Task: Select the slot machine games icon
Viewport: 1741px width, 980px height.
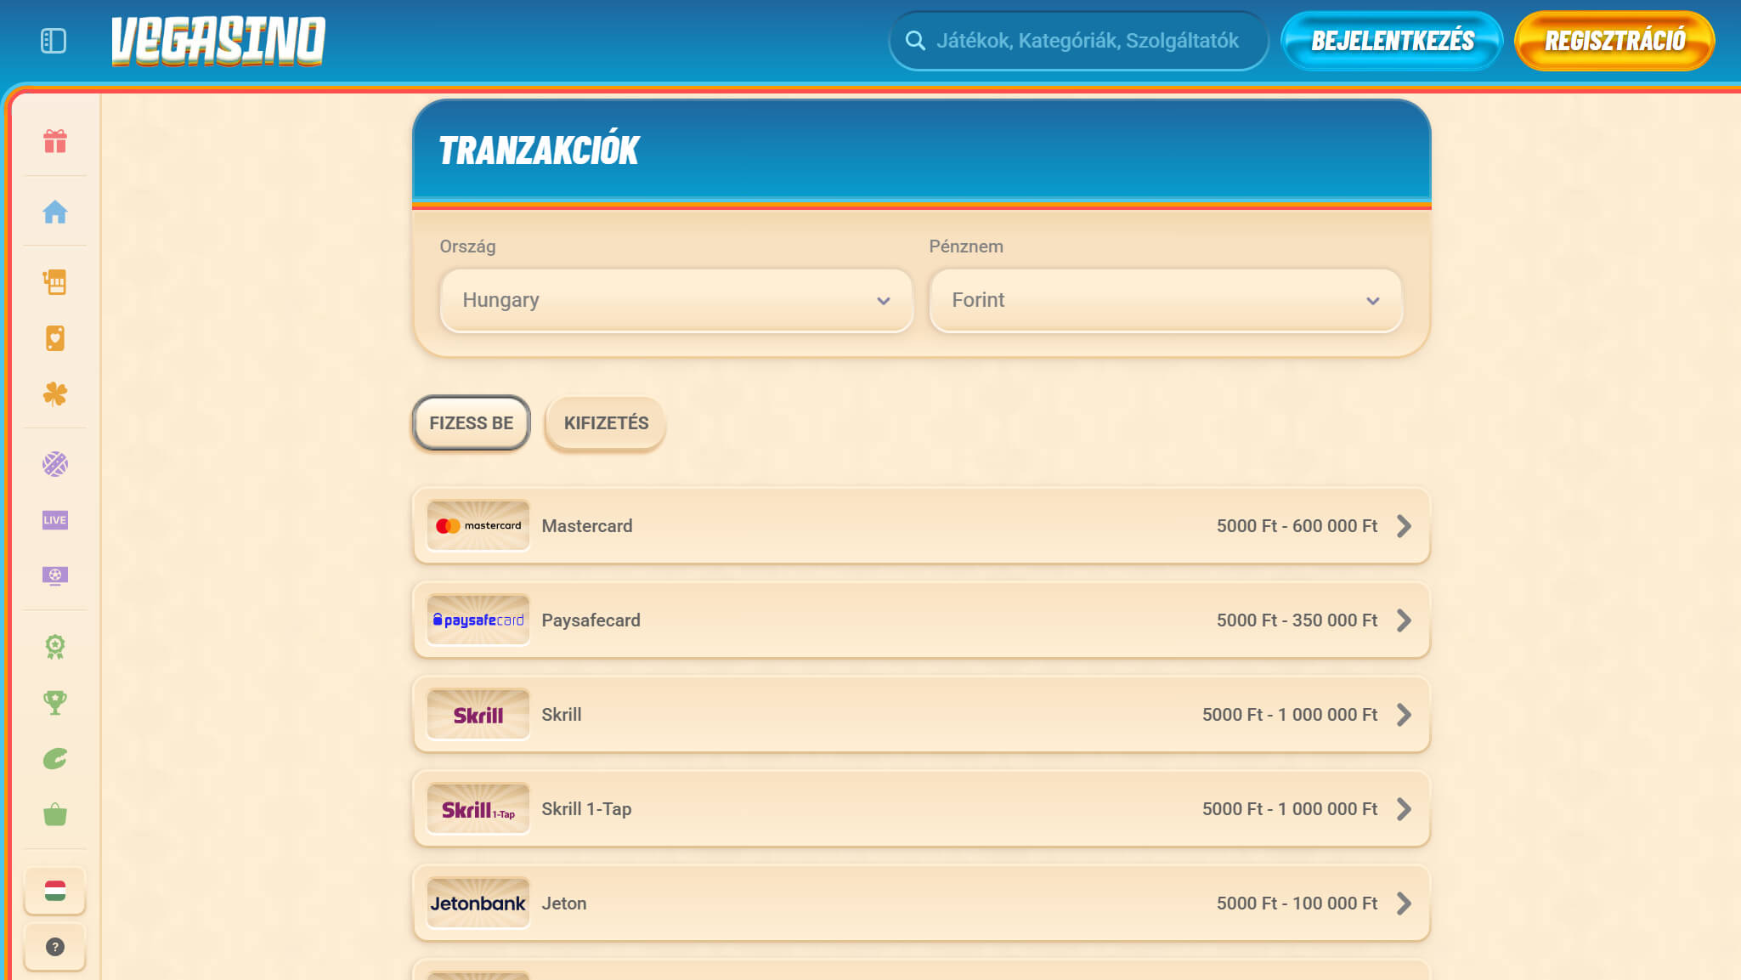Action: [x=54, y=281]
